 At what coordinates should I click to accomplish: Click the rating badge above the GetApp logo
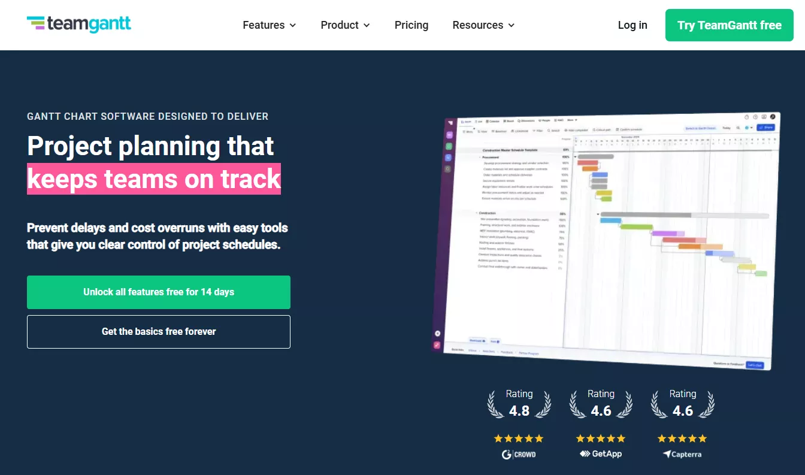(601, 404)
